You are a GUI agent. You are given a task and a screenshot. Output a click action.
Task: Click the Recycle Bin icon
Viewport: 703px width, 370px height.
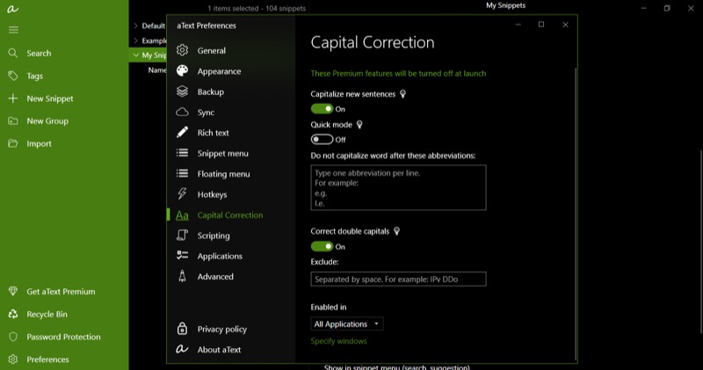click(13, 314)
